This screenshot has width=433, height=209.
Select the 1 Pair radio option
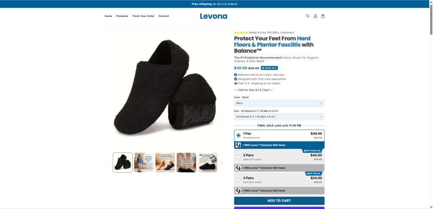coord(238,136)
